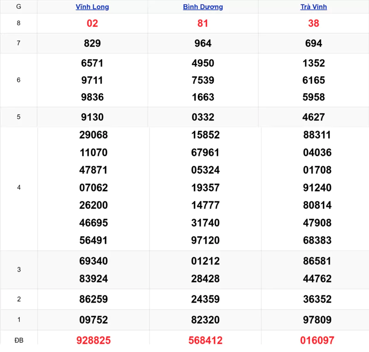Open the Bình Dương province link
The height and width of the screenshot is (352, 369).
coord(203,7)
